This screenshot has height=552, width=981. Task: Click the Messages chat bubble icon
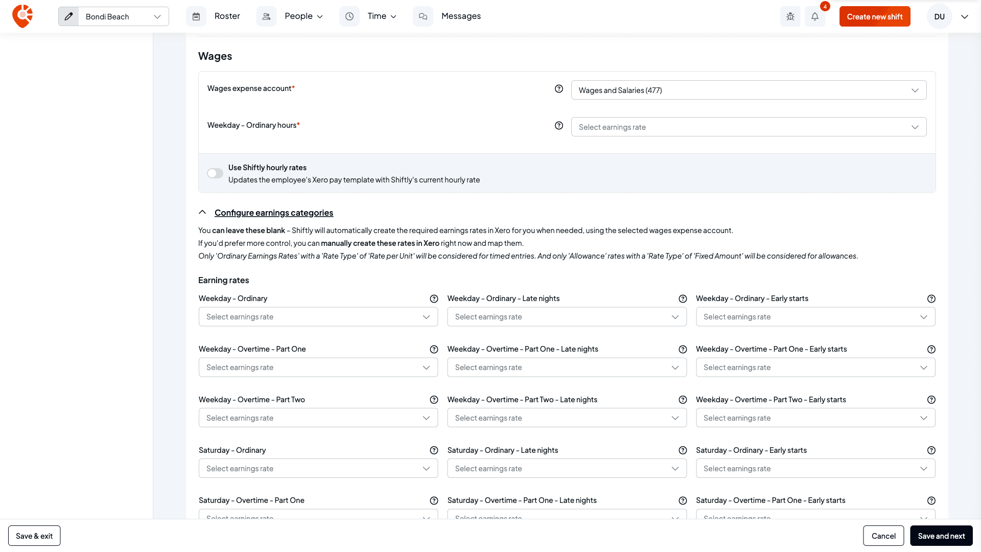[423, 16]
